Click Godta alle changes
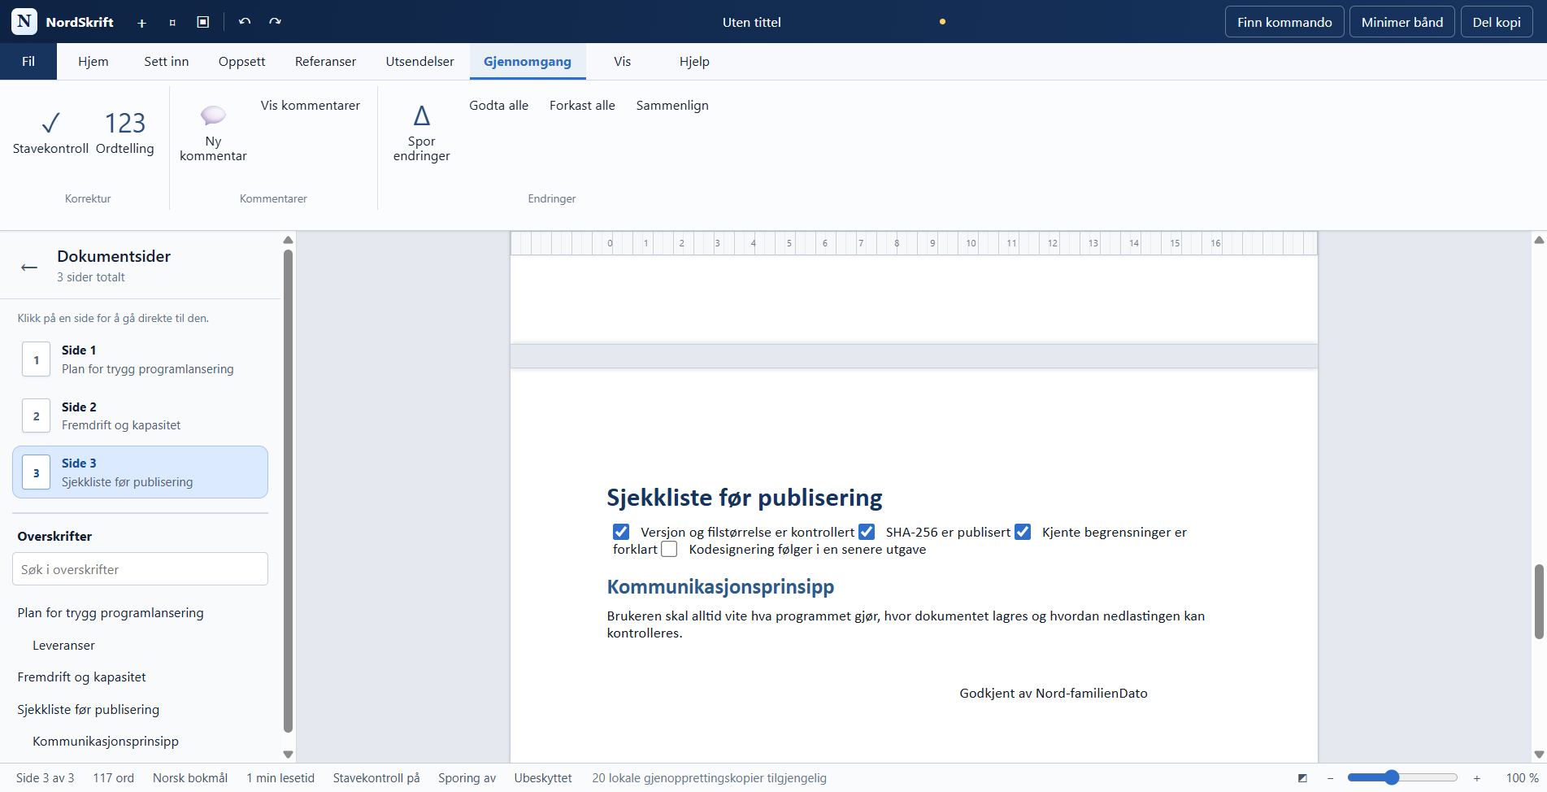The width and height of the screenshot is (1547, 792). tap(498, 106)
